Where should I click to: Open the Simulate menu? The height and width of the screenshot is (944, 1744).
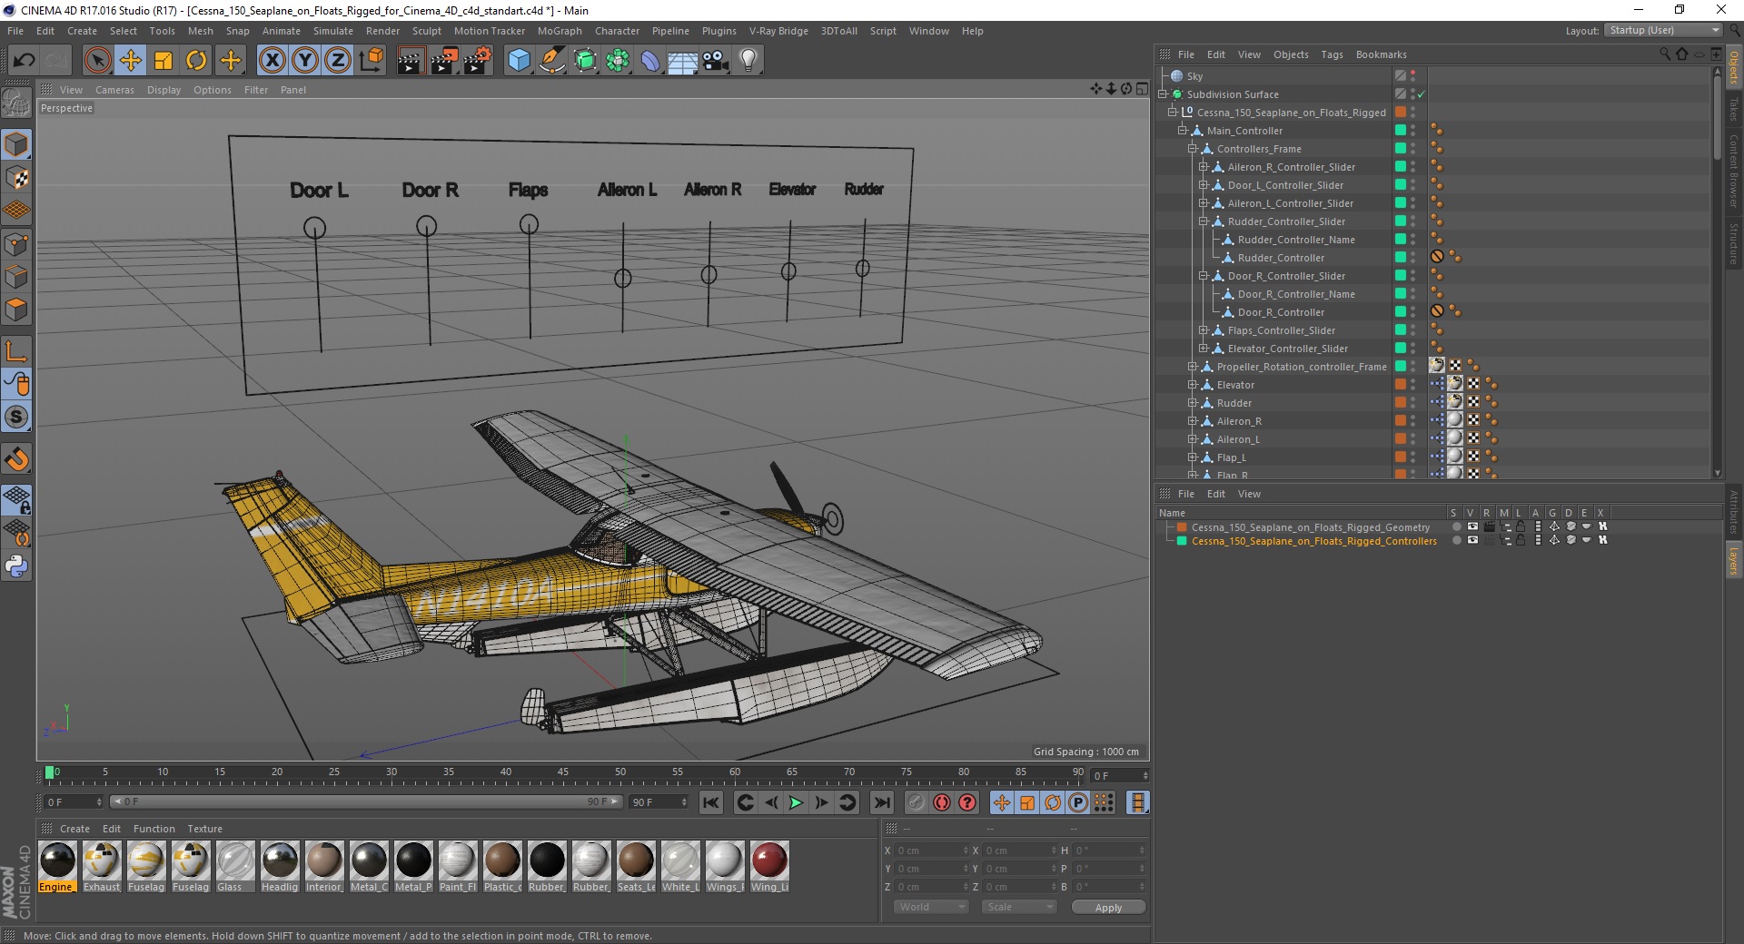point(333,31)
